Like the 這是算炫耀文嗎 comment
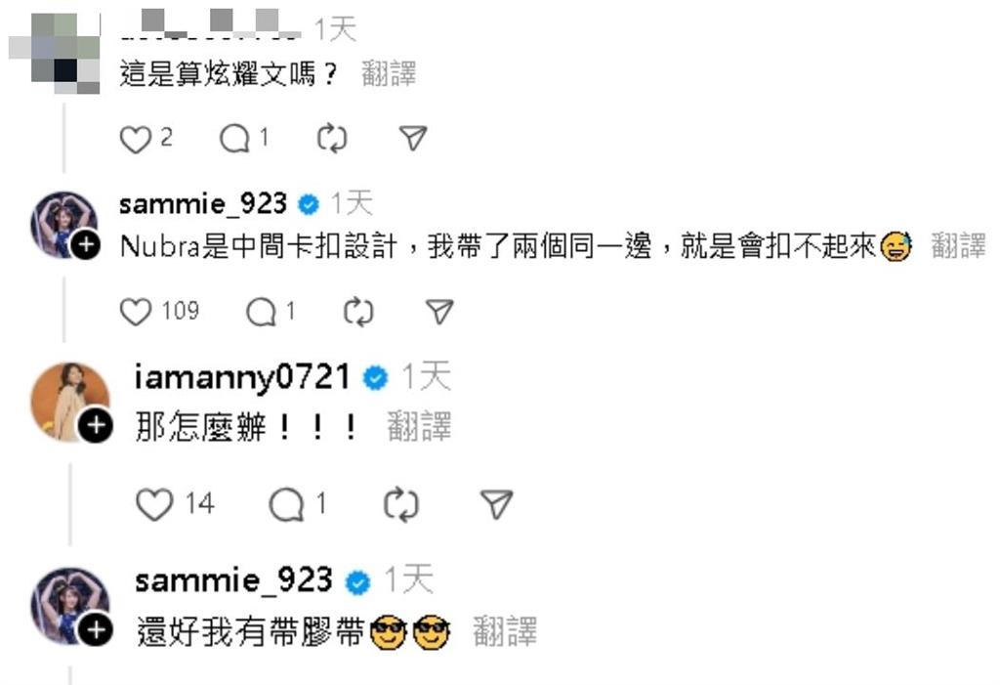Viewport: 1000px width, 685px height. pyautogui.click(x=135, y=139)
